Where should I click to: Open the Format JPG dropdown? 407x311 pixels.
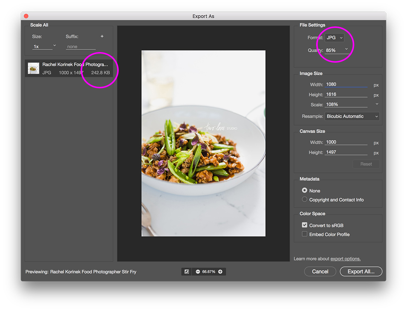[x=335, y=38]
